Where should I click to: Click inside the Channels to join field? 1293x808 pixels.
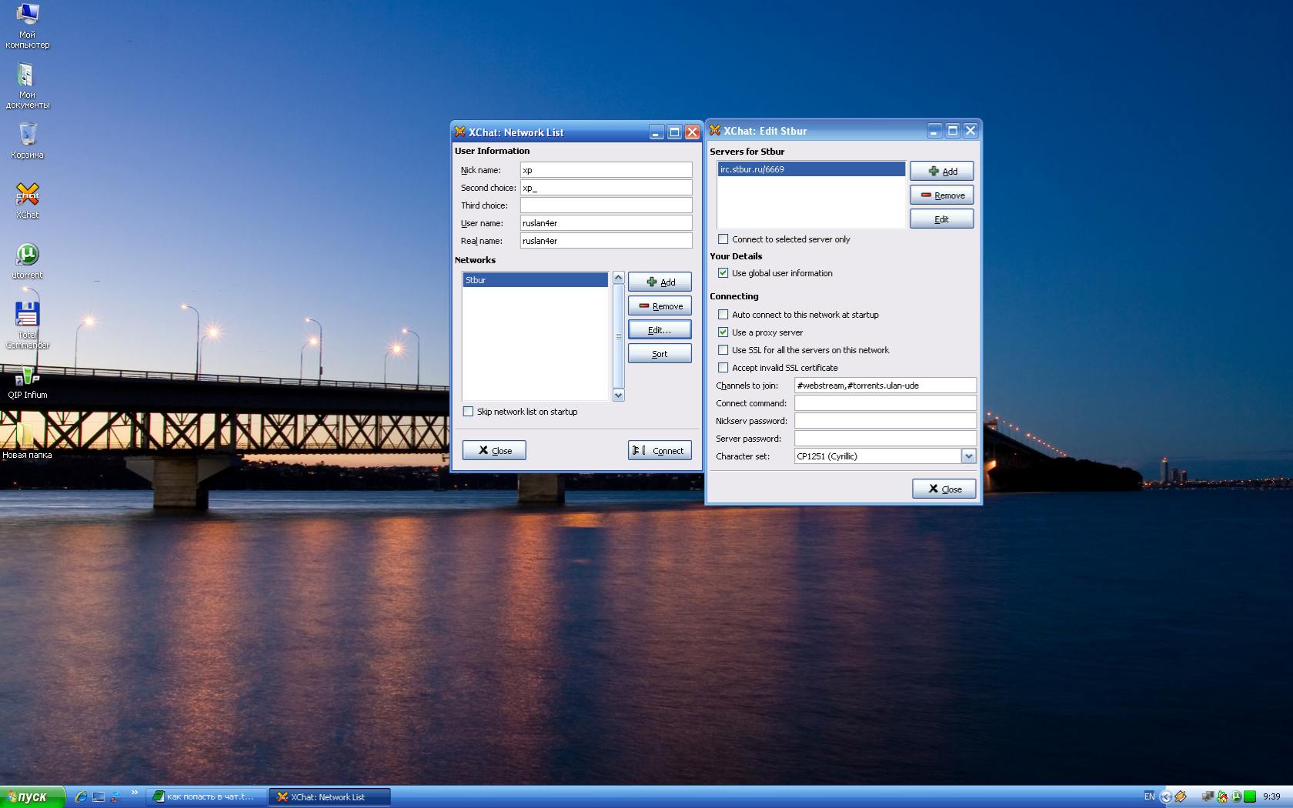coord(885,385)
